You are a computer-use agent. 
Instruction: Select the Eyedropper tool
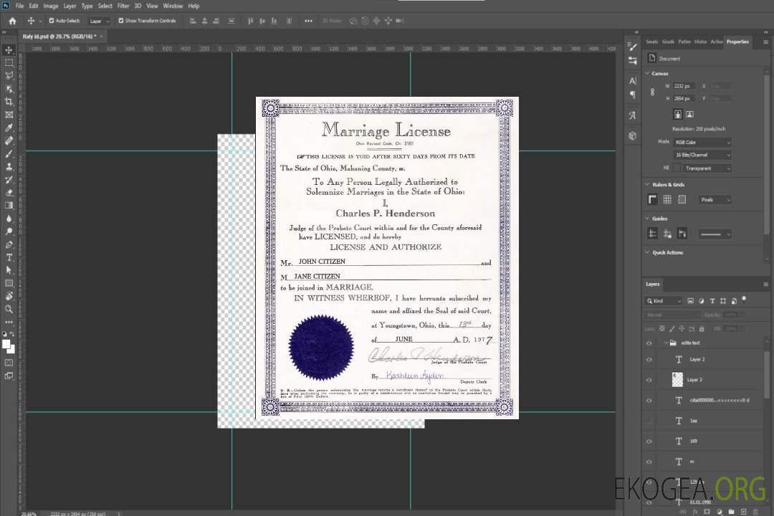pos(9,128)
